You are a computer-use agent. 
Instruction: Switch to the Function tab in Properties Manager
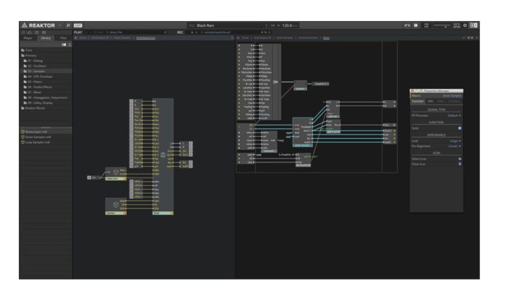[418, 101]
